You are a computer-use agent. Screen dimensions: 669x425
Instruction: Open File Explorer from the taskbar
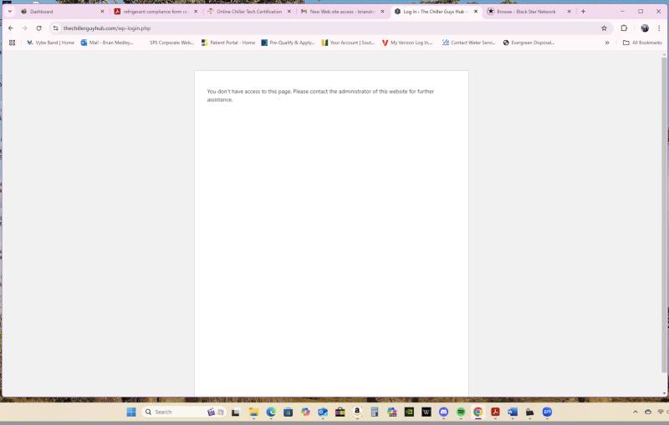tap(254, 412)
